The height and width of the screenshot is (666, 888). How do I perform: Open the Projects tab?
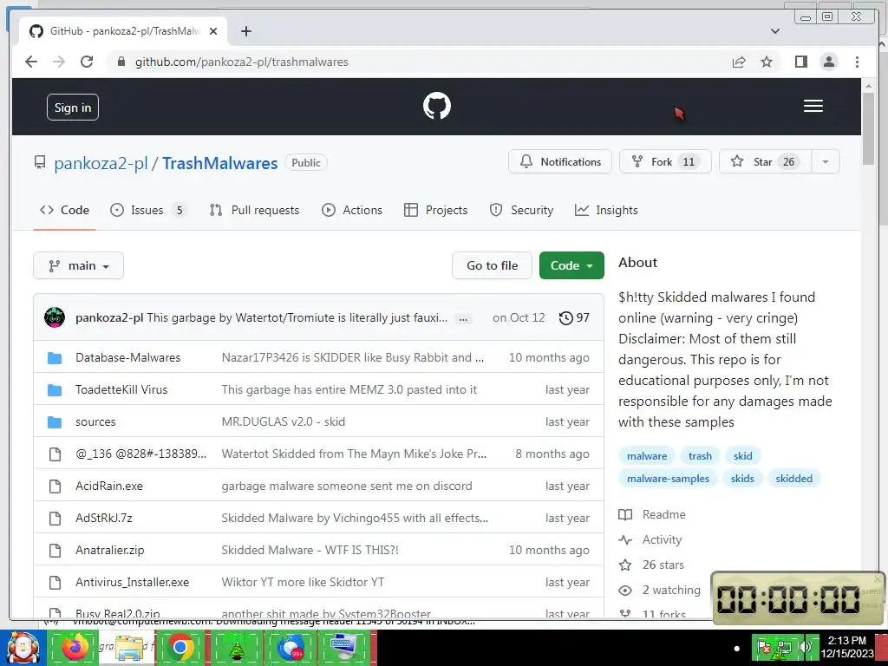[x=435, y=210]
